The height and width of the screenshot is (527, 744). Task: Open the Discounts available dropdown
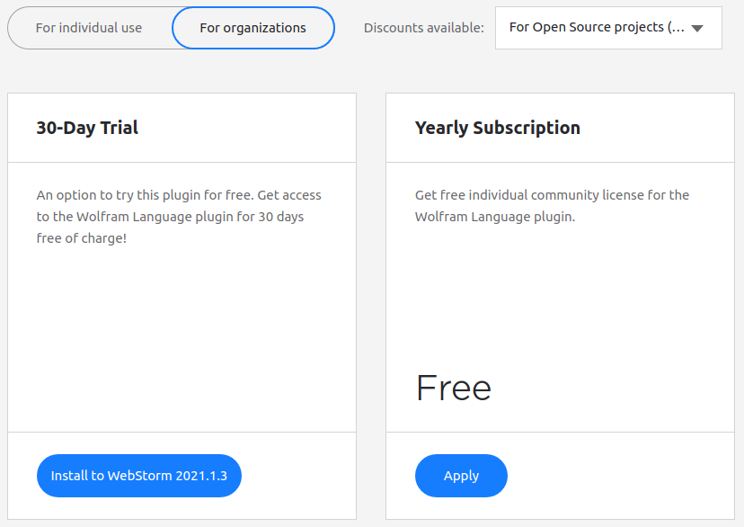coord(607,28)
